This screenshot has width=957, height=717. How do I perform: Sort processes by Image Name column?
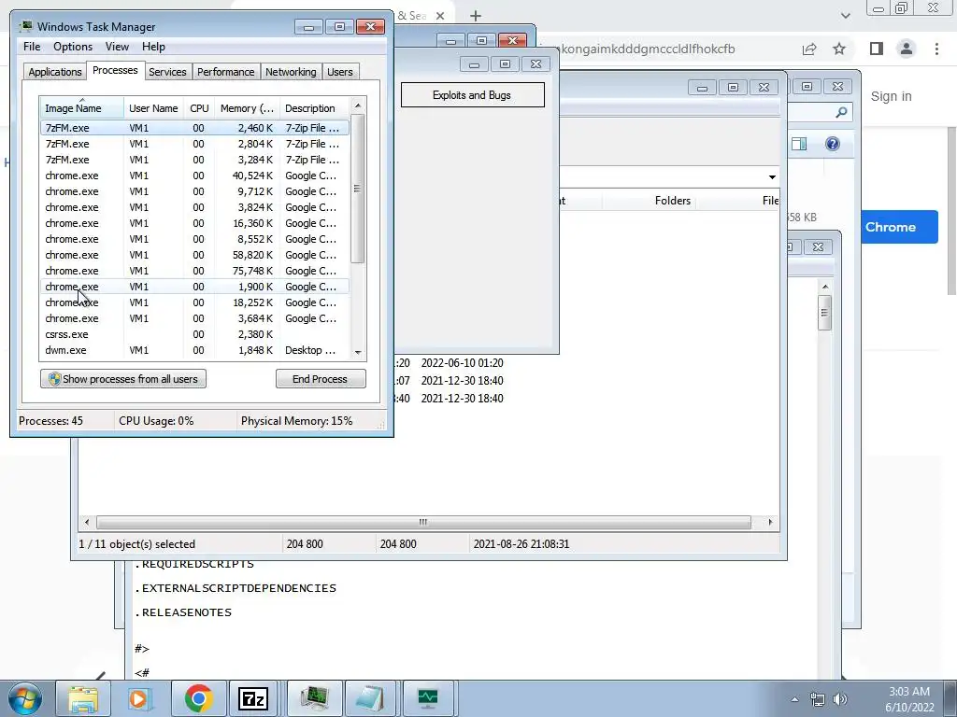coord(81,108)
